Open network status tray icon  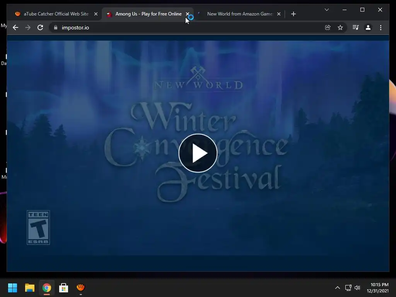(348, 288)
